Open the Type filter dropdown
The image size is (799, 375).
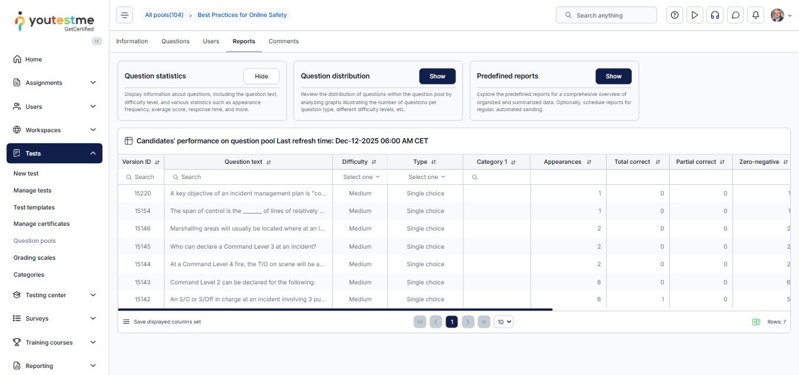426,177
